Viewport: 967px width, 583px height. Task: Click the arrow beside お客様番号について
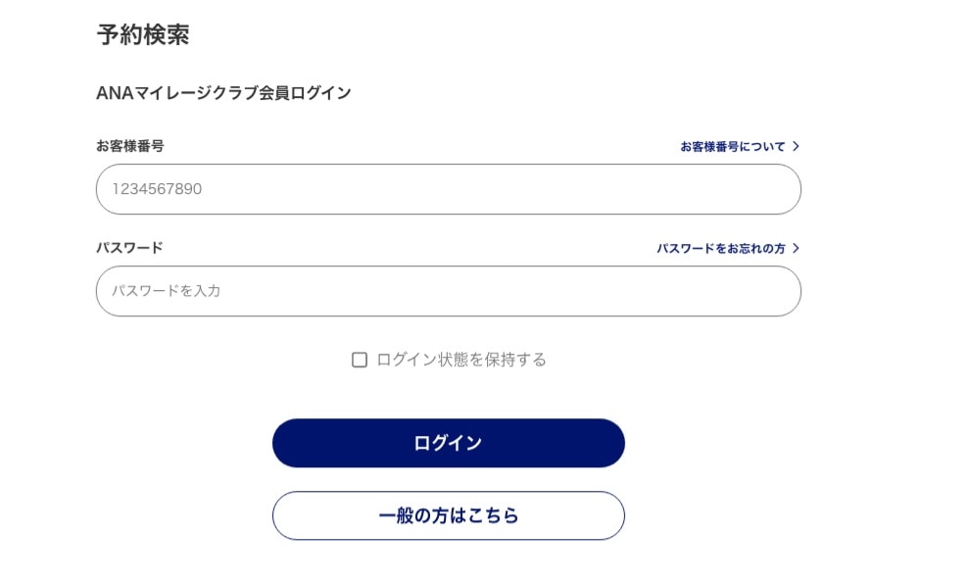(x=796, y=146)
